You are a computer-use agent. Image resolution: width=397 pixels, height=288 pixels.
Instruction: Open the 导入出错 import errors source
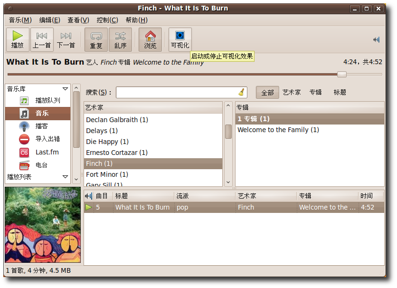pyautogui.click(x=38, y=139)
